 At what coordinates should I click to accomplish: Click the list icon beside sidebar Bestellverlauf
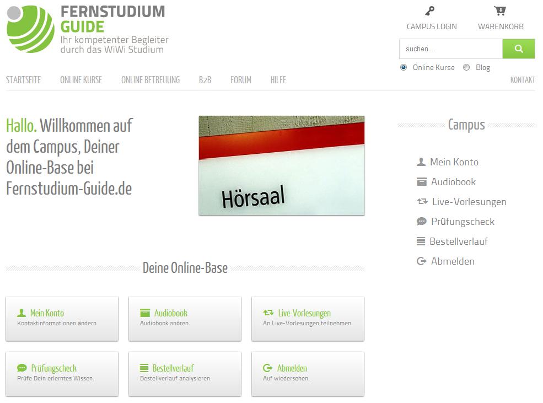tap(421, 241)
